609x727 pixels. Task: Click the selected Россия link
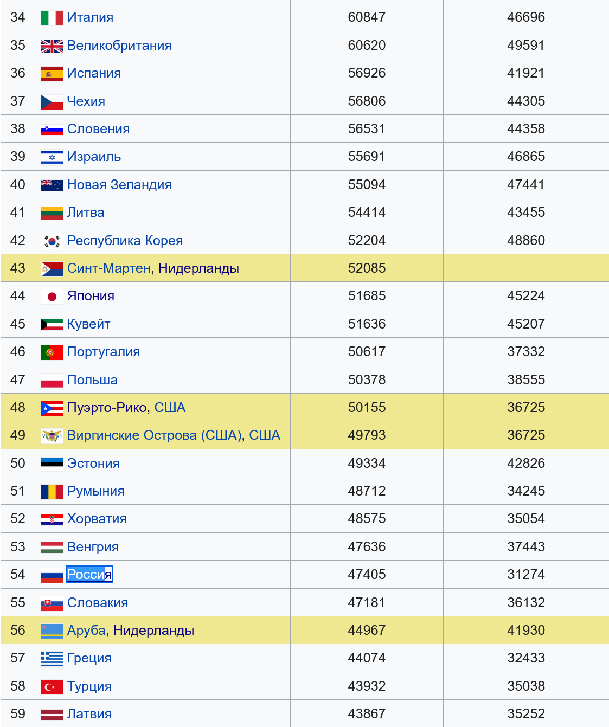point(89,575)
